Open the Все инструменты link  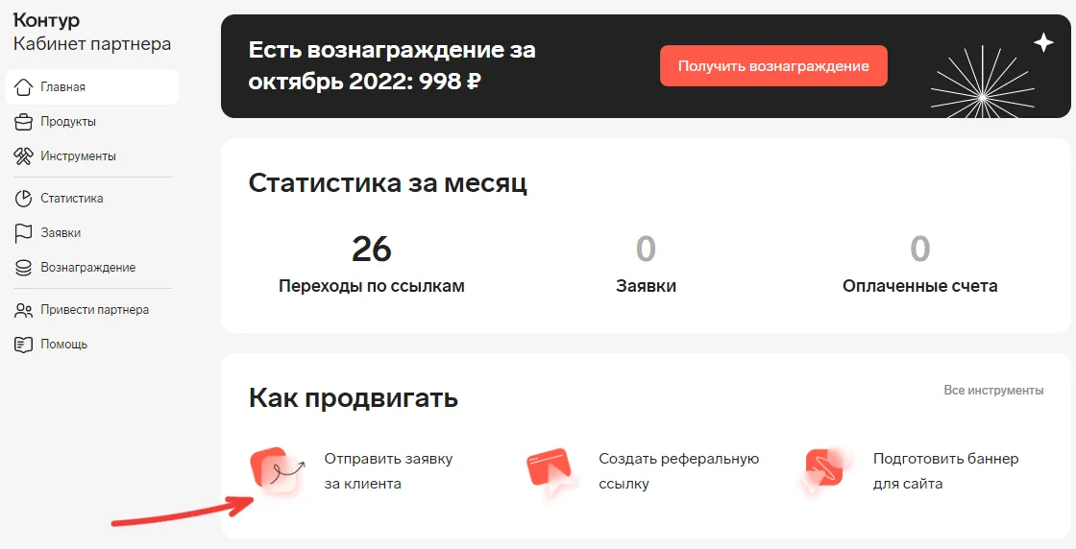[x=993, y=390]
